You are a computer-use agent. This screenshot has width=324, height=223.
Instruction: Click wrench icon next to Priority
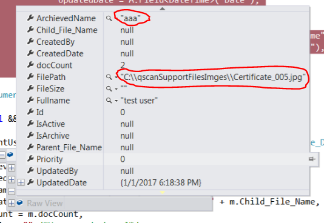pyautogui.click(x=30, y=159)
